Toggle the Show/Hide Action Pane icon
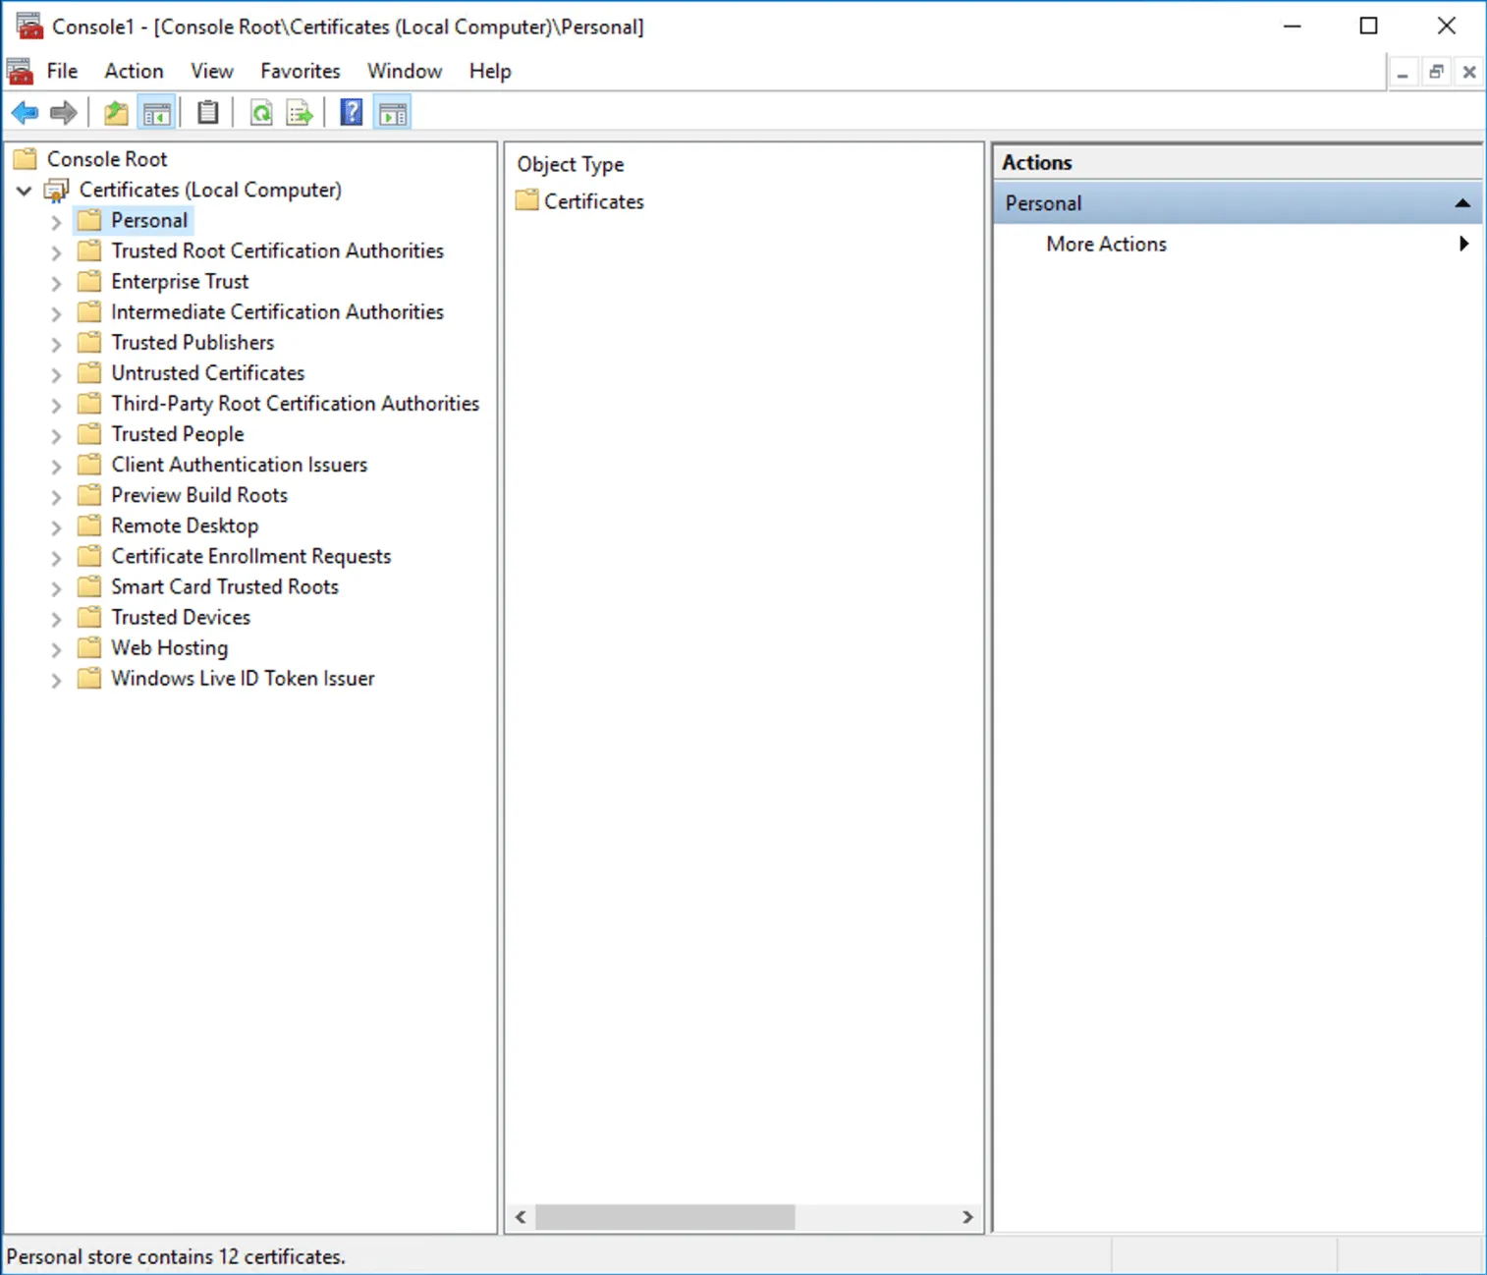The height and width of the screenshot is (1275, 1487). pos(393,111)
